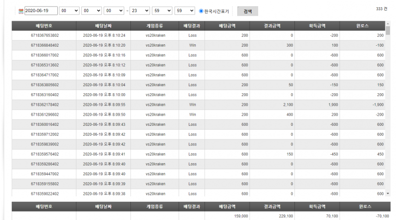Click the 배팅금액 column header
Viewport: 396px width, 220px height.
click(x=227, y=26)
